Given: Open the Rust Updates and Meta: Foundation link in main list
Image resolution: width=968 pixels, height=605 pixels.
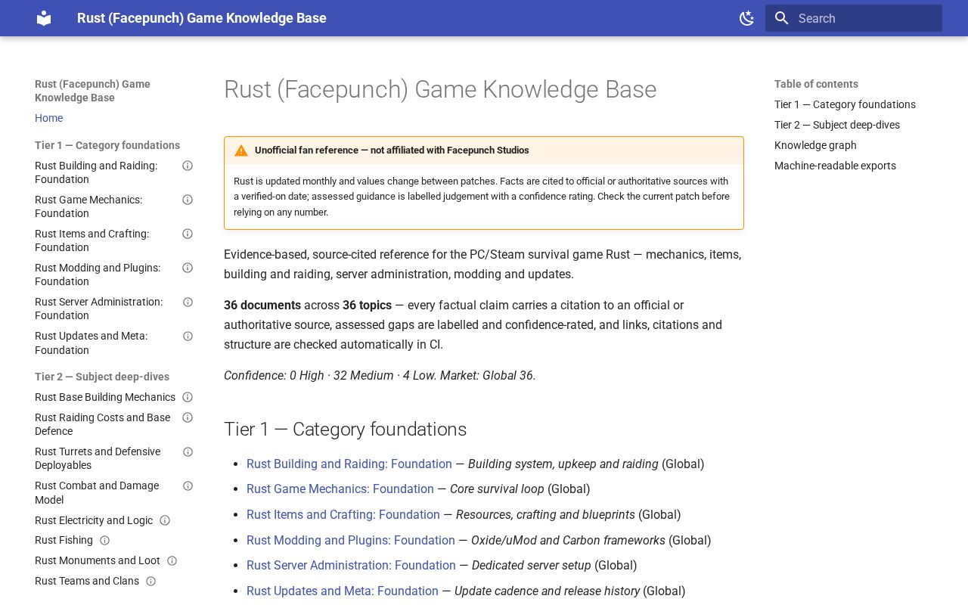Looking at the screenshot, I should pos(343,591).
